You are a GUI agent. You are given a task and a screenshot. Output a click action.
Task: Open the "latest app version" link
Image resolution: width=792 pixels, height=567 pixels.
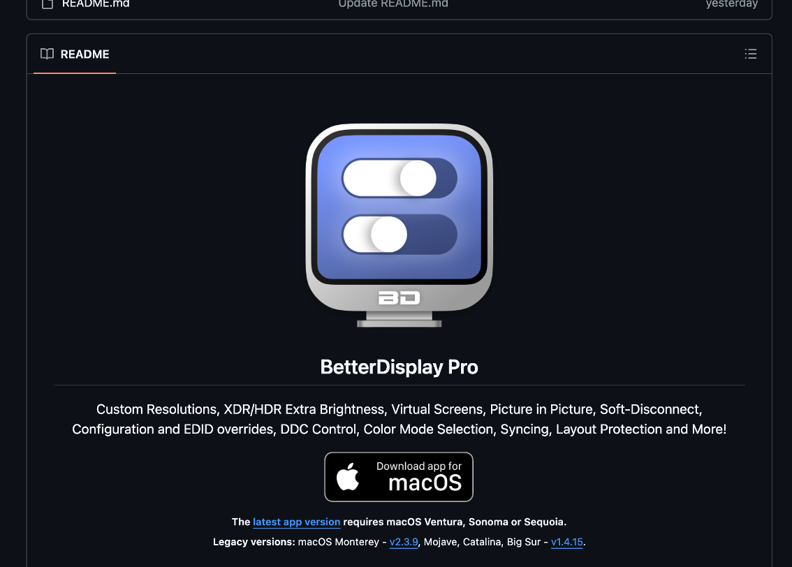coord(297,522)
